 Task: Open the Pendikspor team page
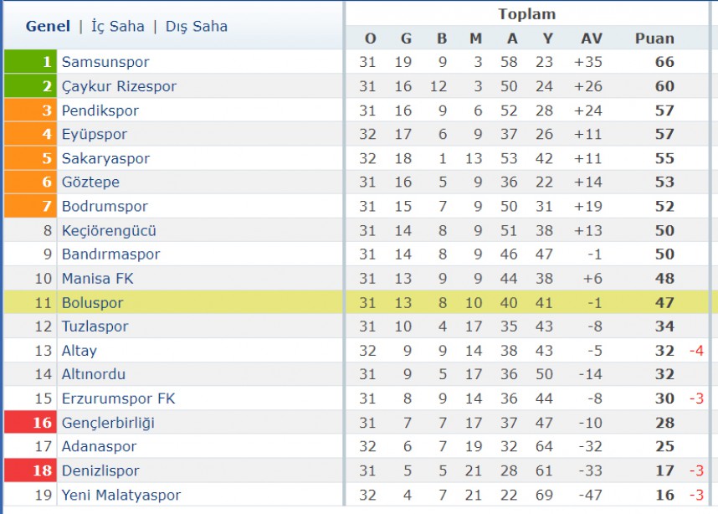[x=100, y=111]
